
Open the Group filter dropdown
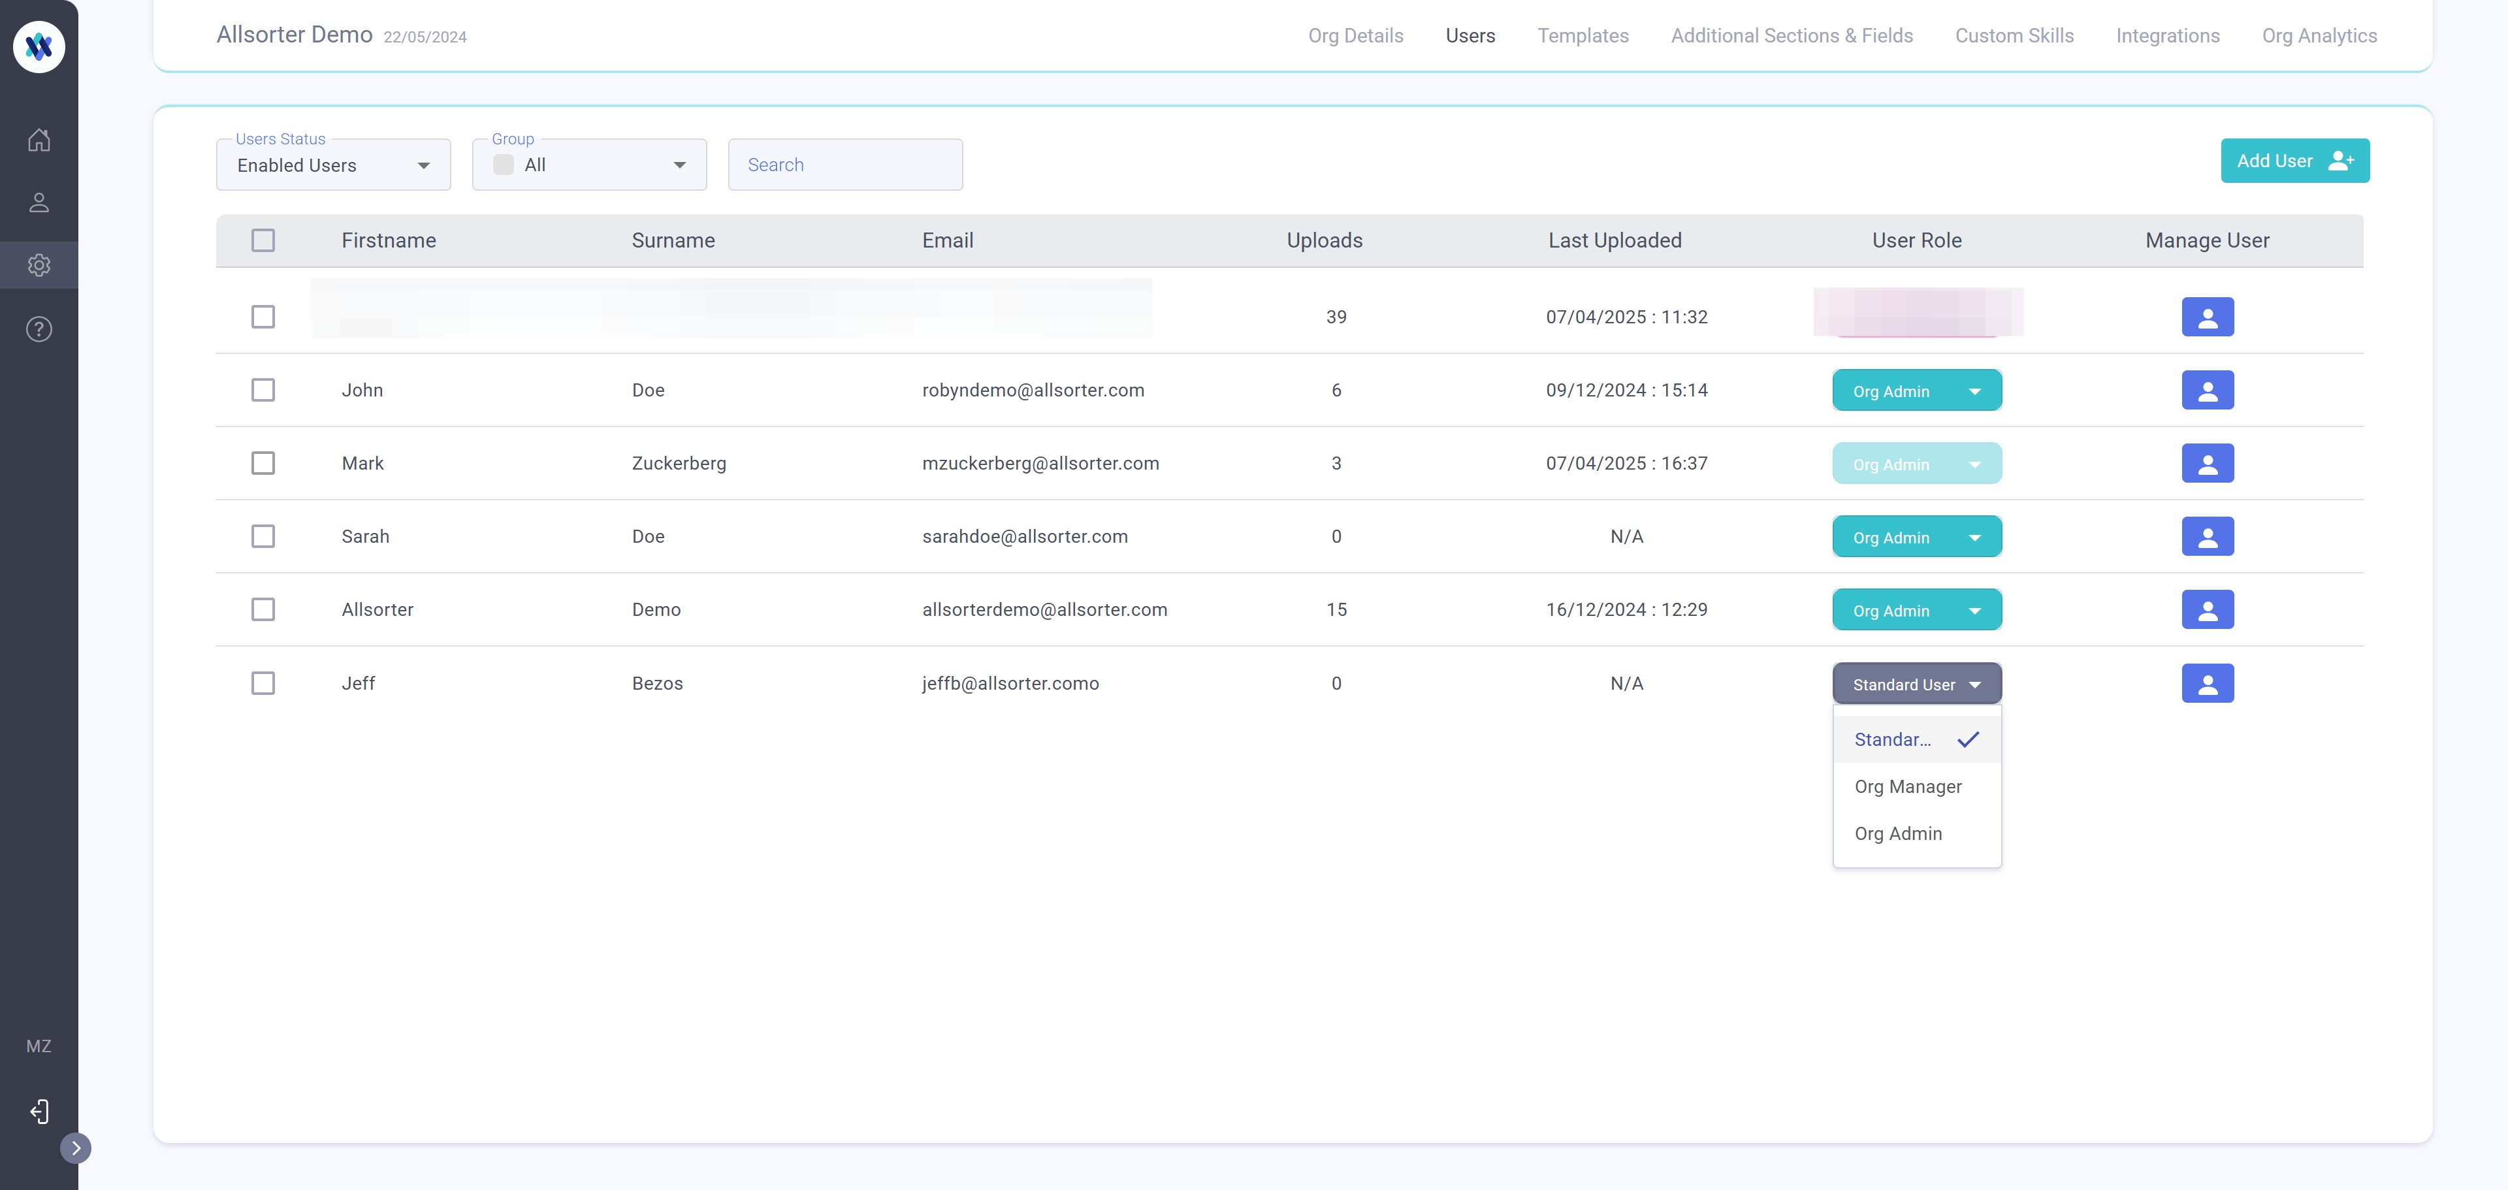[589, 165]
